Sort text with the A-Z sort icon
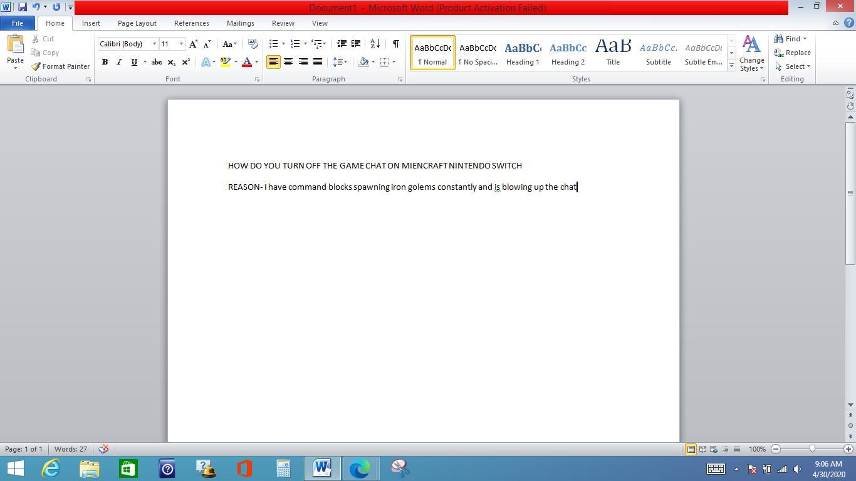856x481 pixels. point(375,44)
